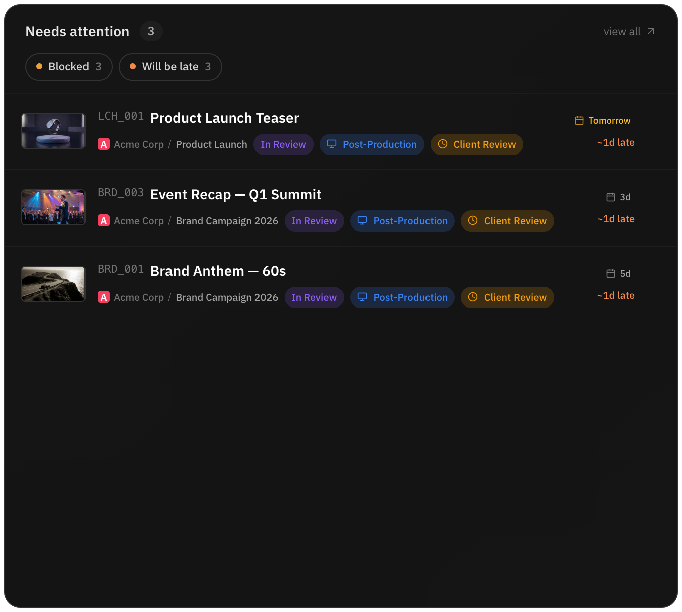Click Acme Corp in Event Recap row
The width and height of the screenshot is (682, 612).
tap(139, 221)
